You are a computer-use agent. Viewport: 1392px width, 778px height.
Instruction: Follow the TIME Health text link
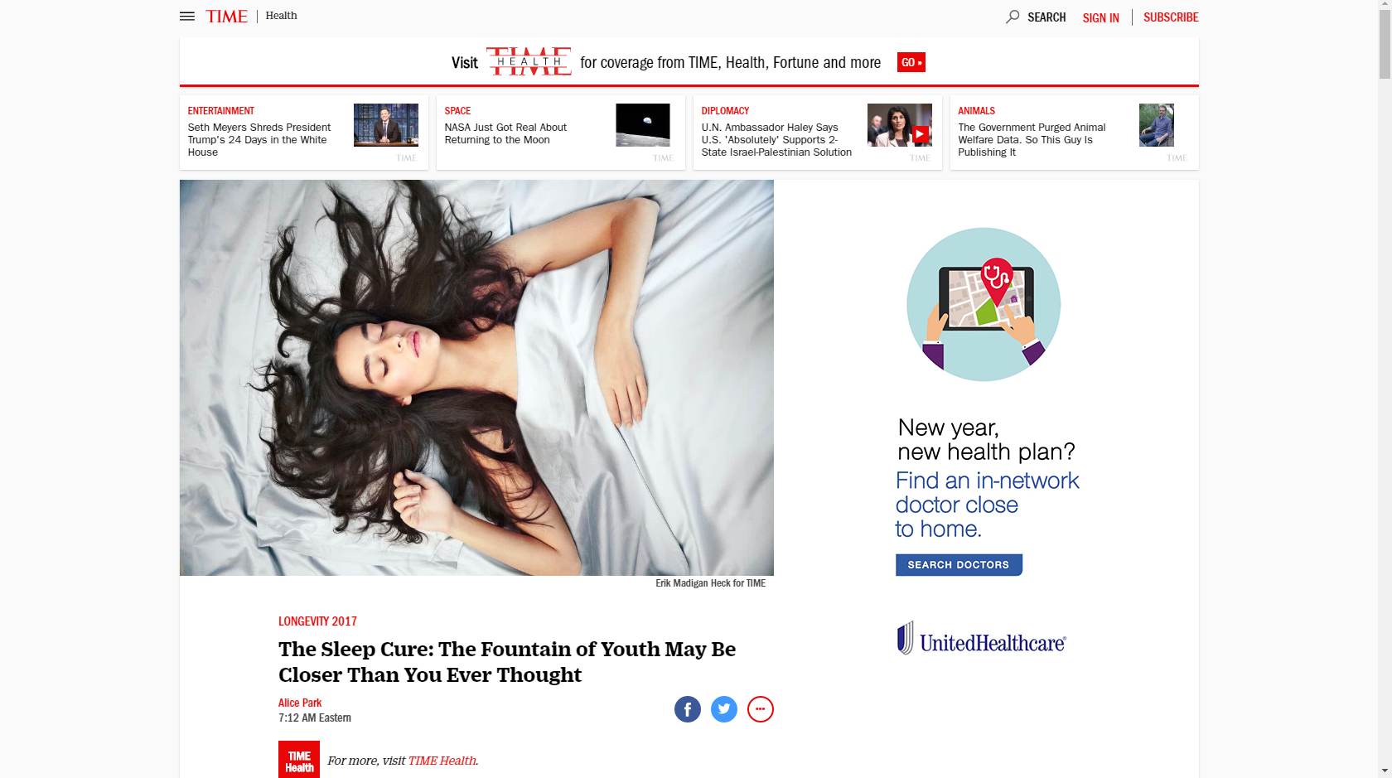coord(442,761)
